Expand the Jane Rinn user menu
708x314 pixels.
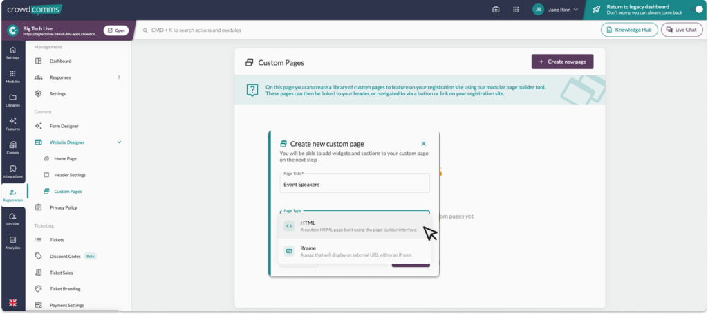tap(555, 10)
